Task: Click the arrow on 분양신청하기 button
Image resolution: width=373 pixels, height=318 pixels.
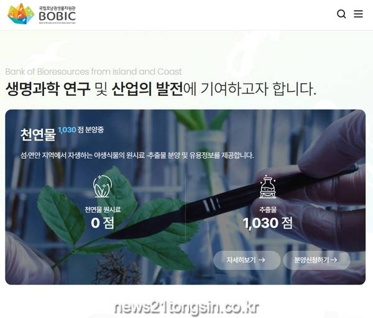Action: point(334,260)
